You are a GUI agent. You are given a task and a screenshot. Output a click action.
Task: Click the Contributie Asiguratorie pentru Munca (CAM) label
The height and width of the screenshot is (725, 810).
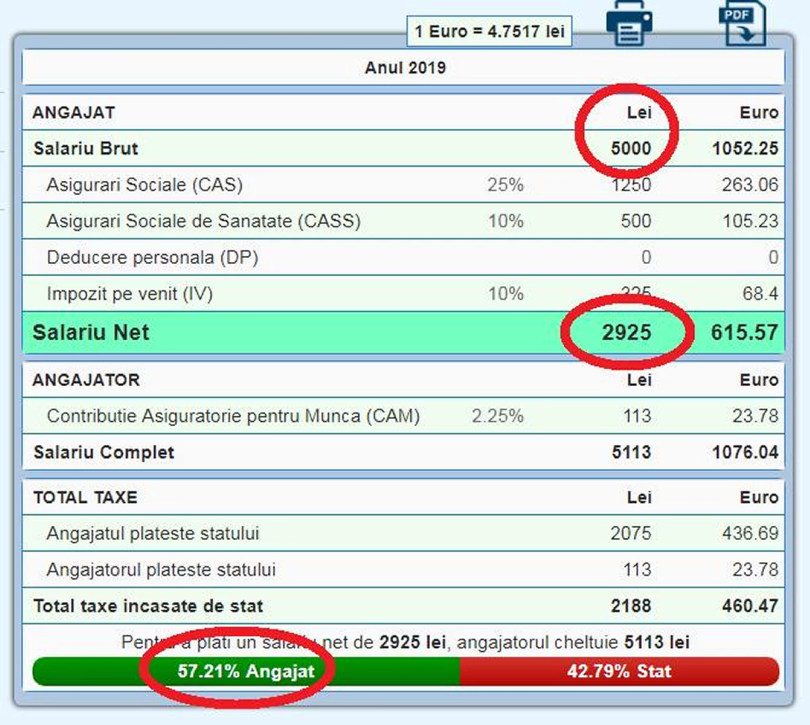[x=233, y=416]
